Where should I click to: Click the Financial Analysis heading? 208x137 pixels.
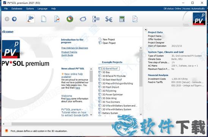click(158, 75)
